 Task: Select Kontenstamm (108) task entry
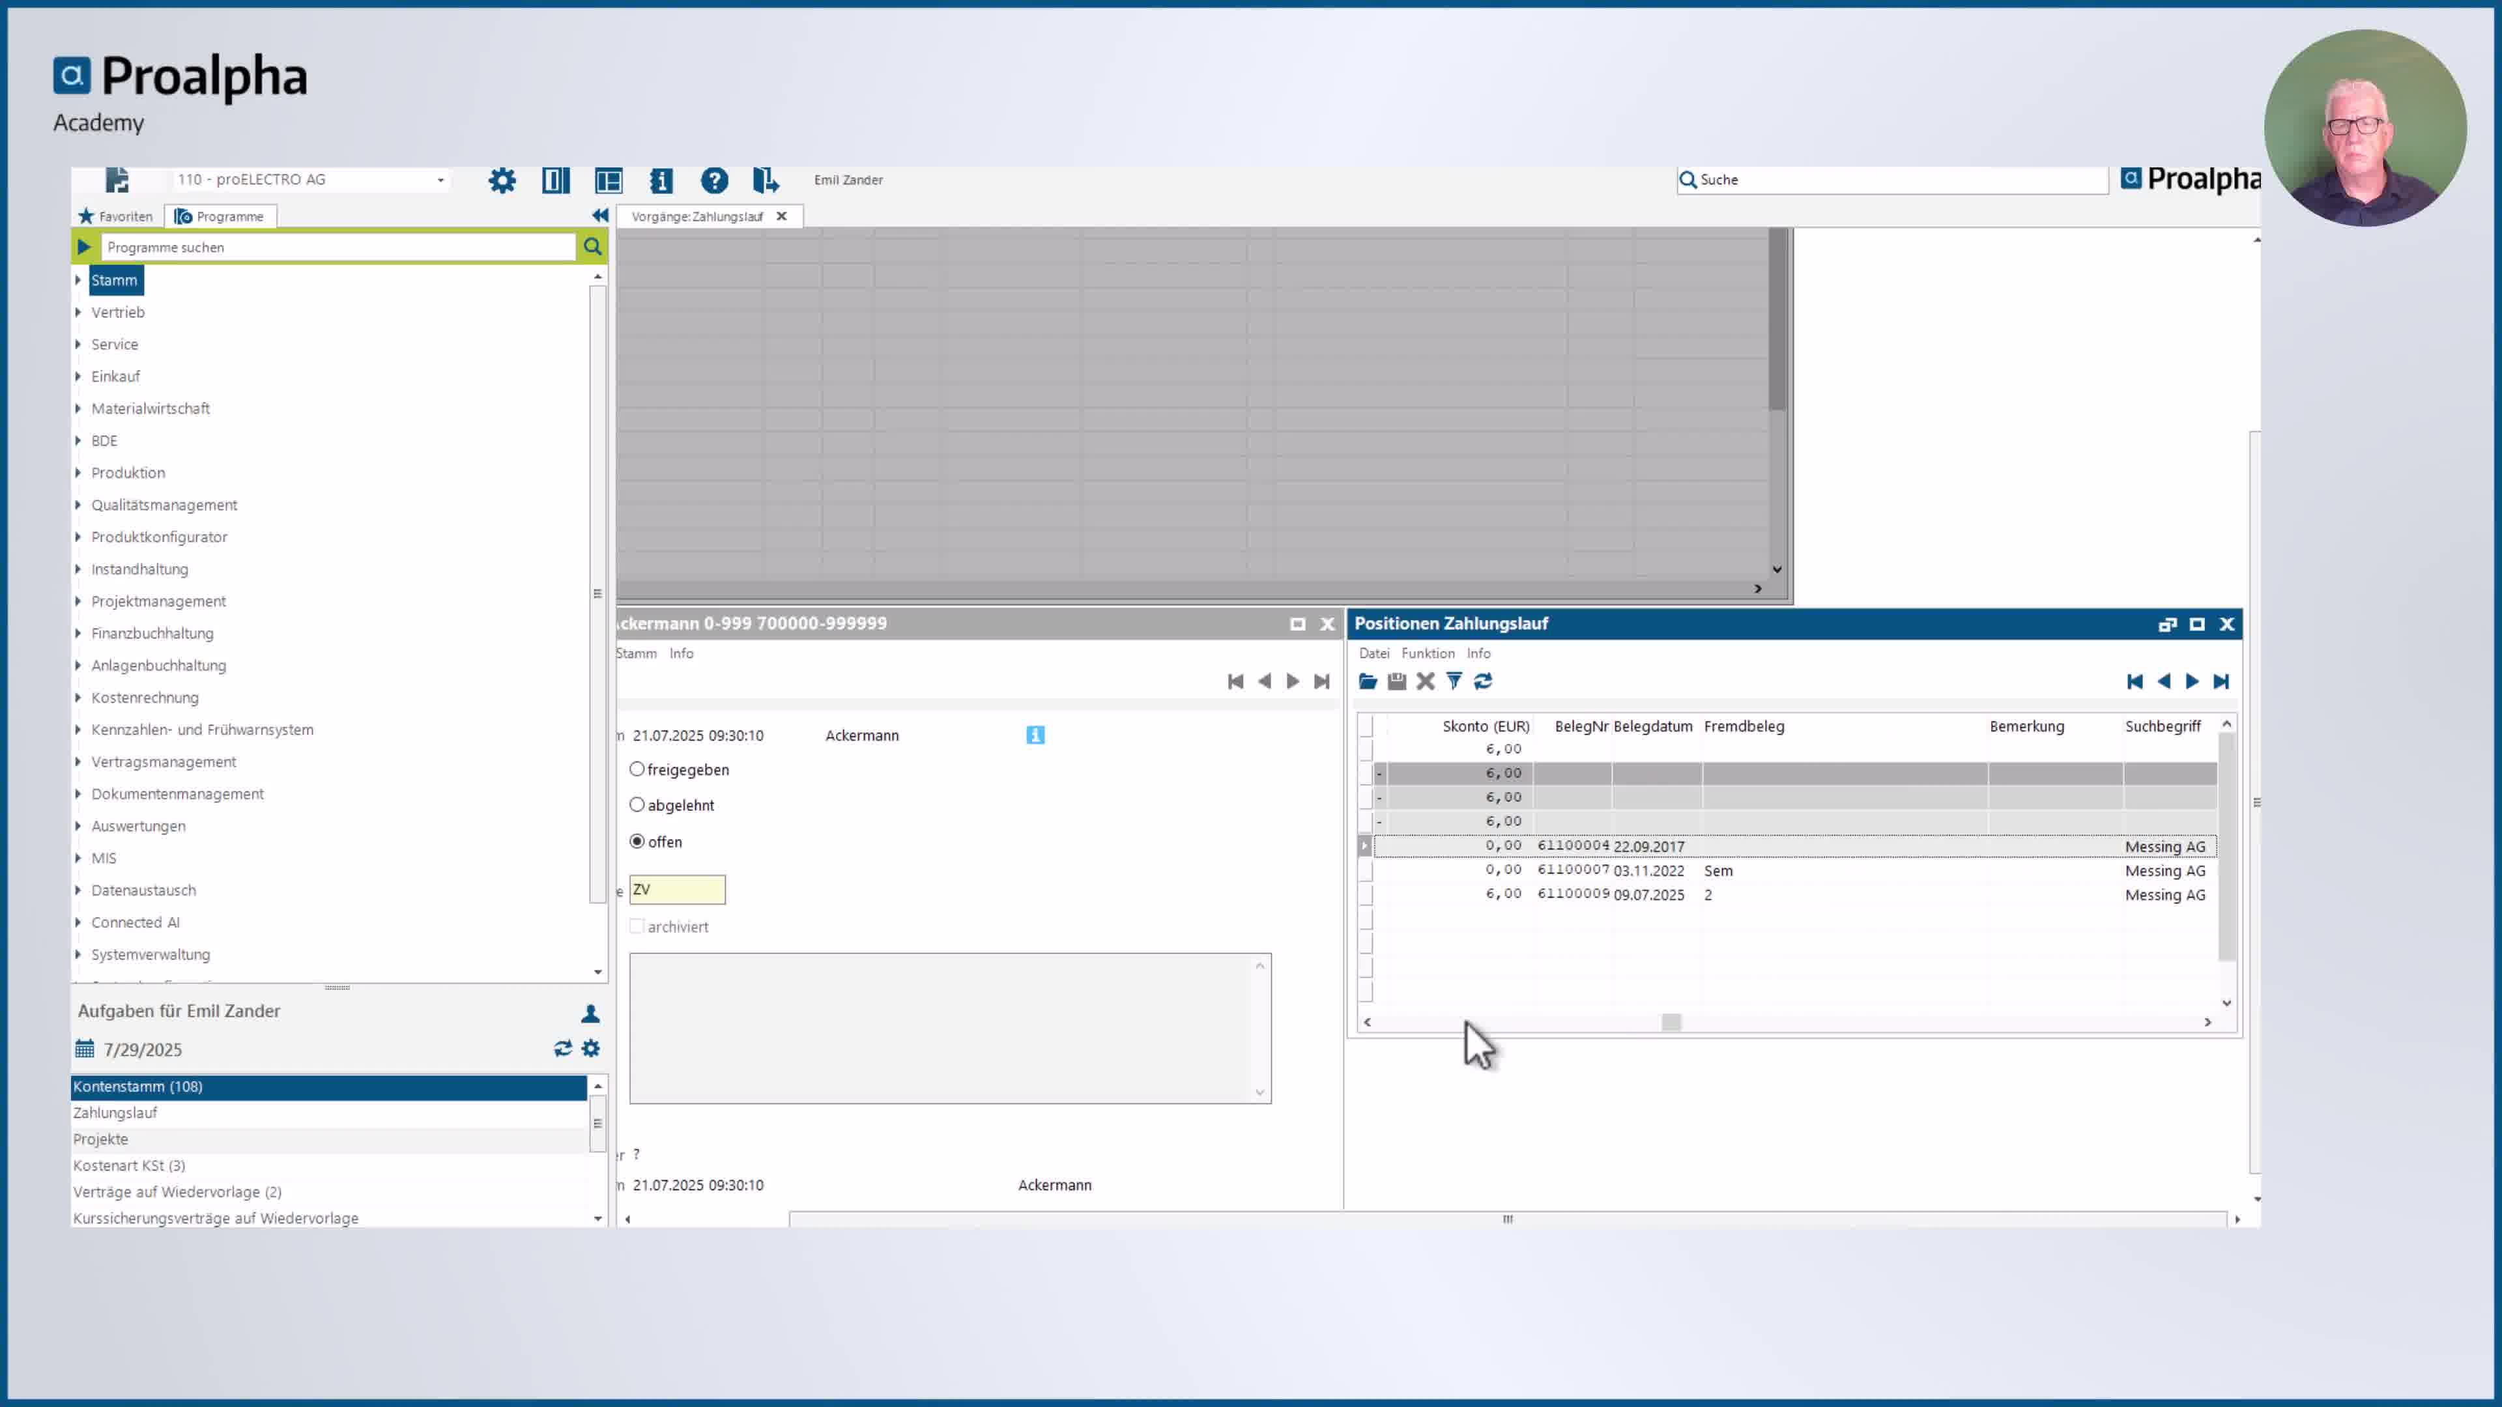pos(329,1087)
